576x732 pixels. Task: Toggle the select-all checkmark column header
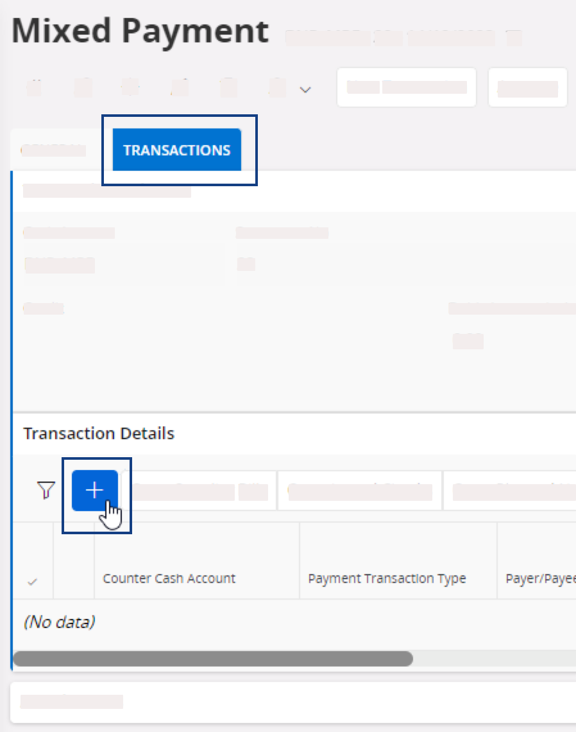[x=32, y=582]
